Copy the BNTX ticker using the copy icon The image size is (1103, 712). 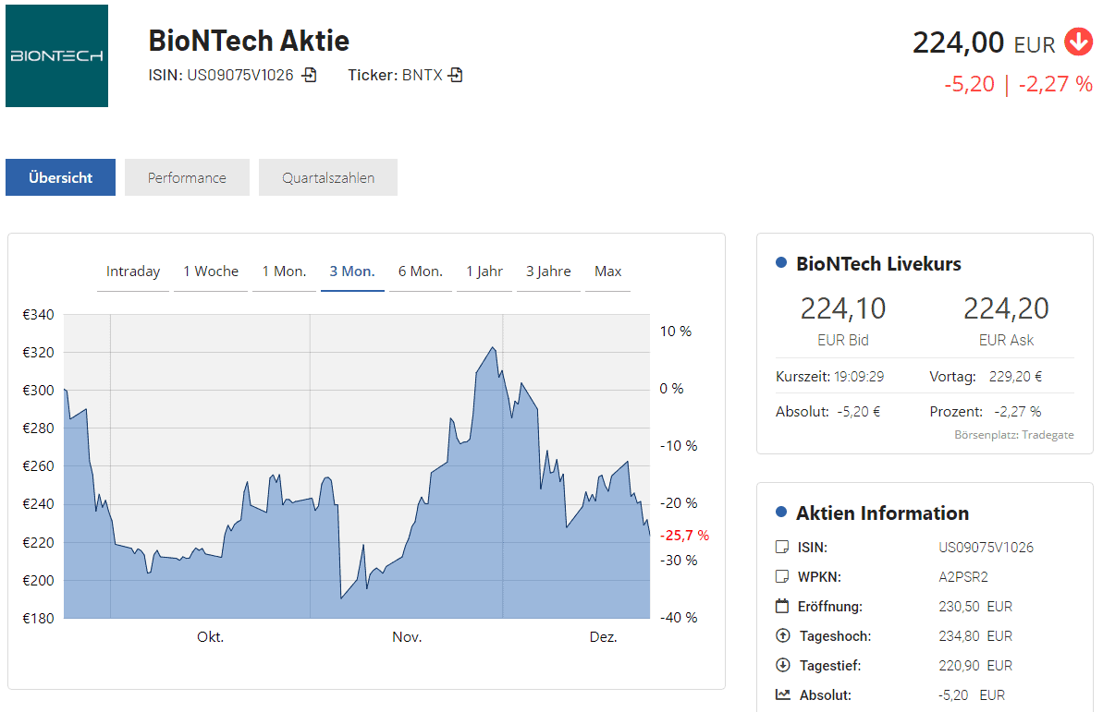coord(456,76)
